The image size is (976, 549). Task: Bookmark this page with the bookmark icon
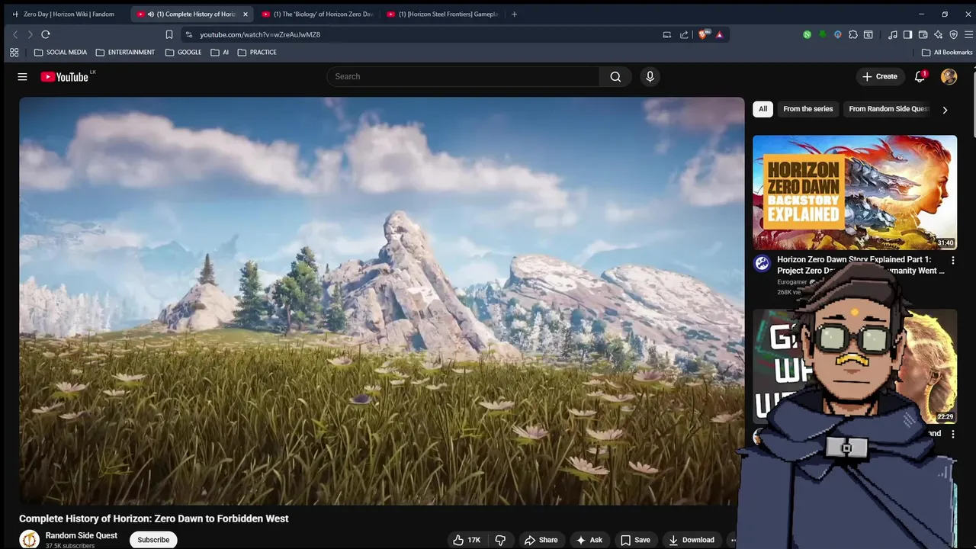169,34
